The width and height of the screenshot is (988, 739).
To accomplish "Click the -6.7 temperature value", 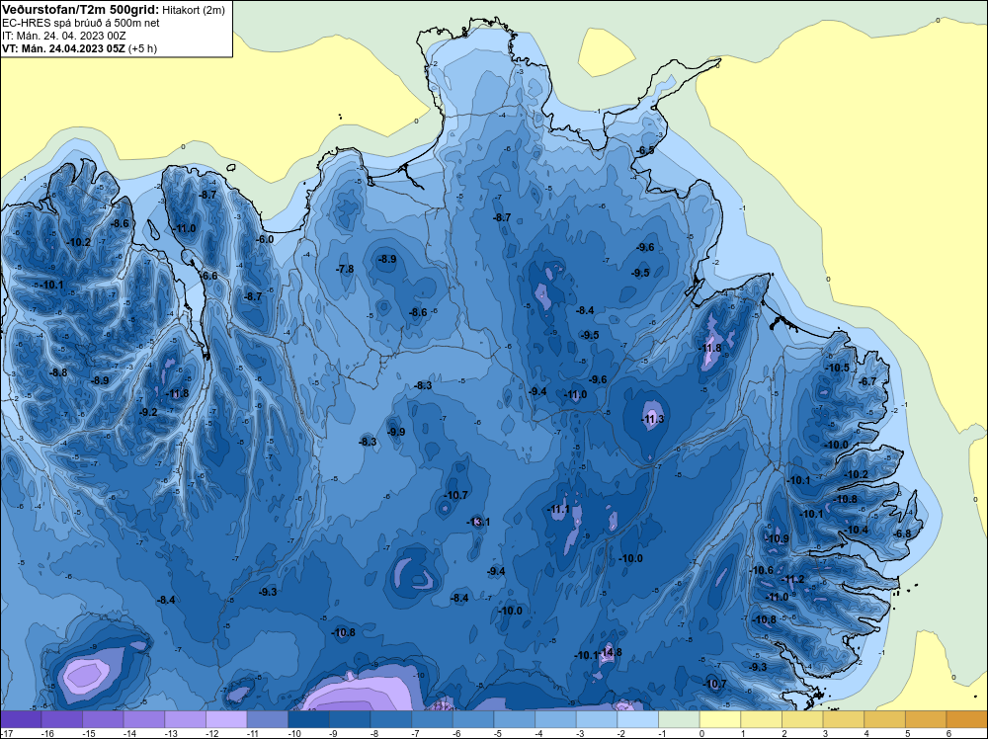I will point(867,381).
